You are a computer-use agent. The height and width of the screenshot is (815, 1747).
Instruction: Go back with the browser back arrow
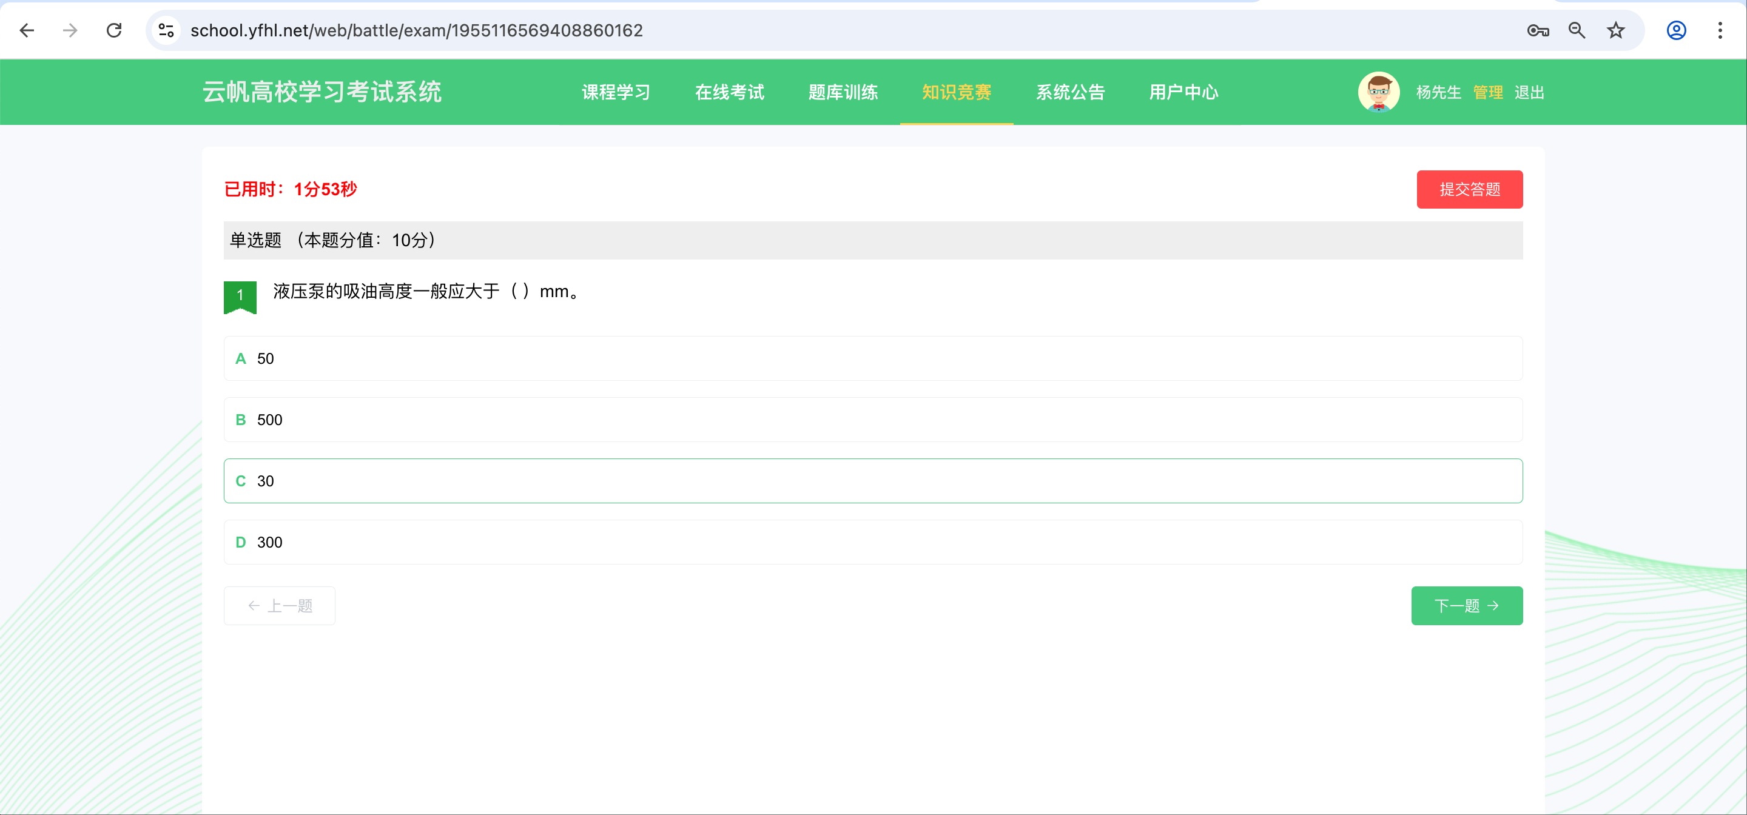click(x=27, y=30)
